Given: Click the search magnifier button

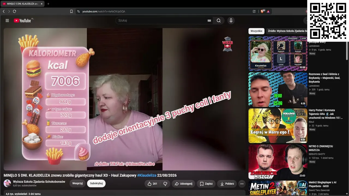Looking at the screenshot, I should pos(219,20).
